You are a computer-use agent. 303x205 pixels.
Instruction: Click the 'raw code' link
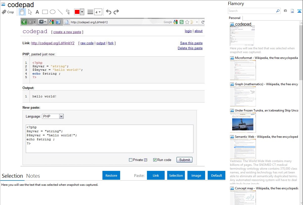(x=87, y=43)
